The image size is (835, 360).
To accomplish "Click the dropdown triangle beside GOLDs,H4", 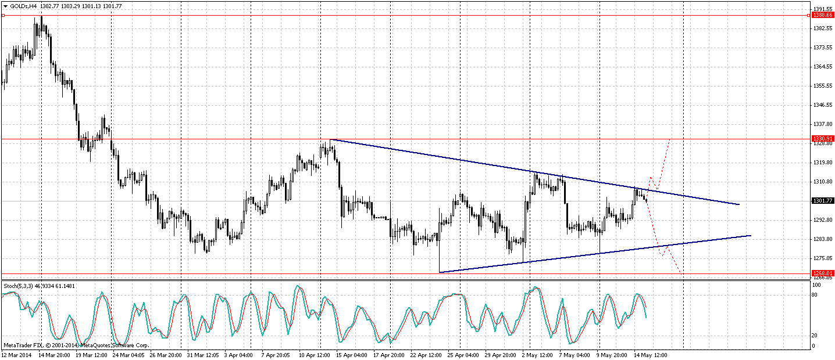I will [5, 6].
